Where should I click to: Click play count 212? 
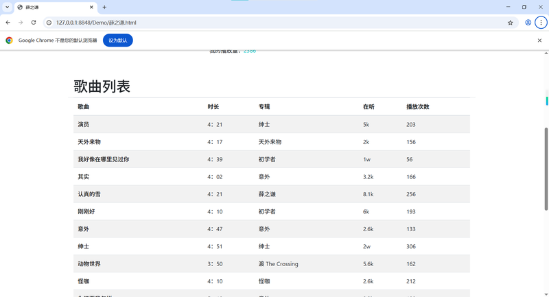411,281
